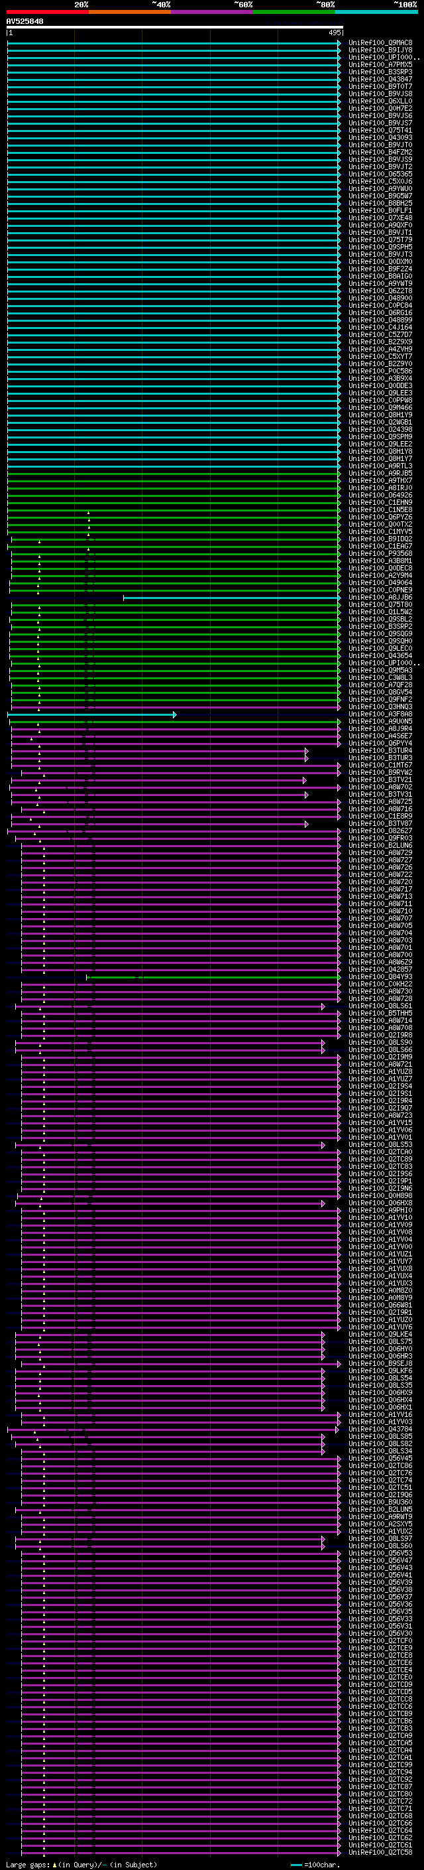The height and width of the screenshot is (1870, 424).
Task: Click hit label UniRef100_Q42857
Action: coord(380,970)
